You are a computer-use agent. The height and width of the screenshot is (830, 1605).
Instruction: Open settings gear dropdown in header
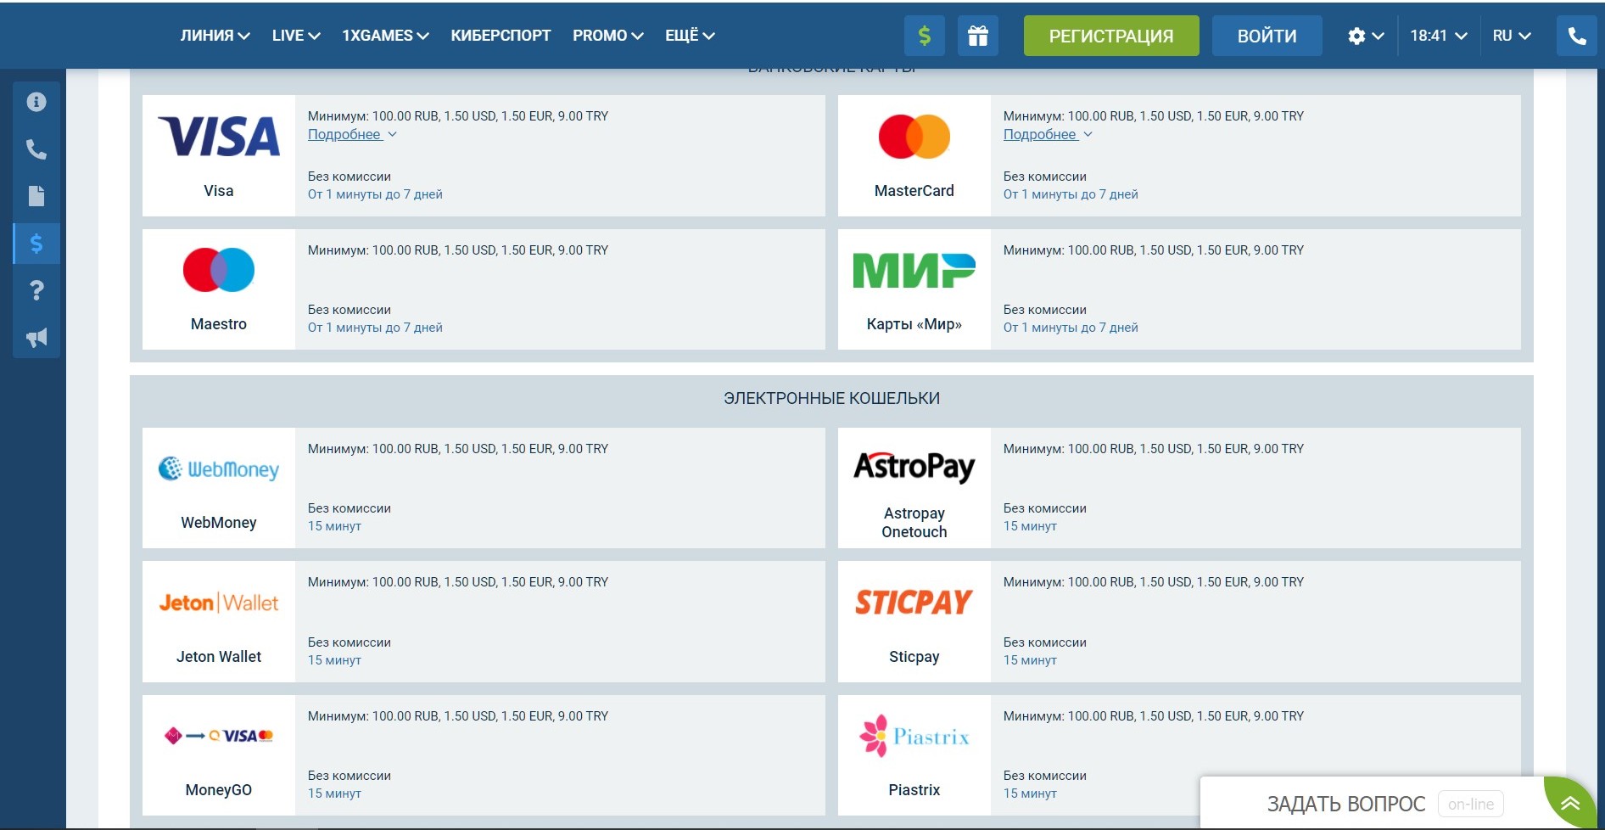click(1366, 36)
